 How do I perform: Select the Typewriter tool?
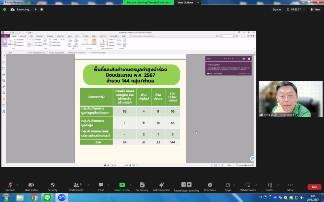[x=86, y=42]
